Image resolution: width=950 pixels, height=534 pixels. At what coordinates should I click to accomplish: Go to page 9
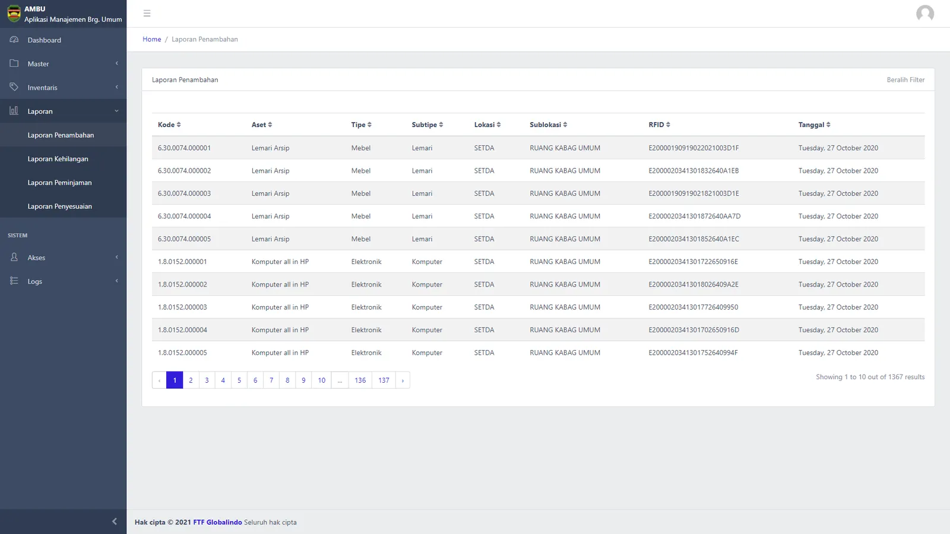[x=303, y=380]
